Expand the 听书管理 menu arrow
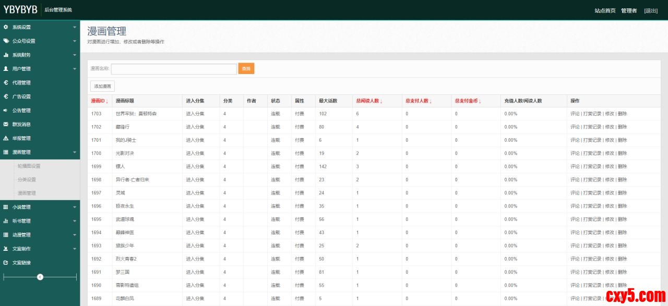Viewport: 668px width, 306px height. tap(75, 221)
